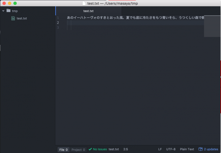Open the LF line ending selector
221x153 pixels.
tap(160, 149)
